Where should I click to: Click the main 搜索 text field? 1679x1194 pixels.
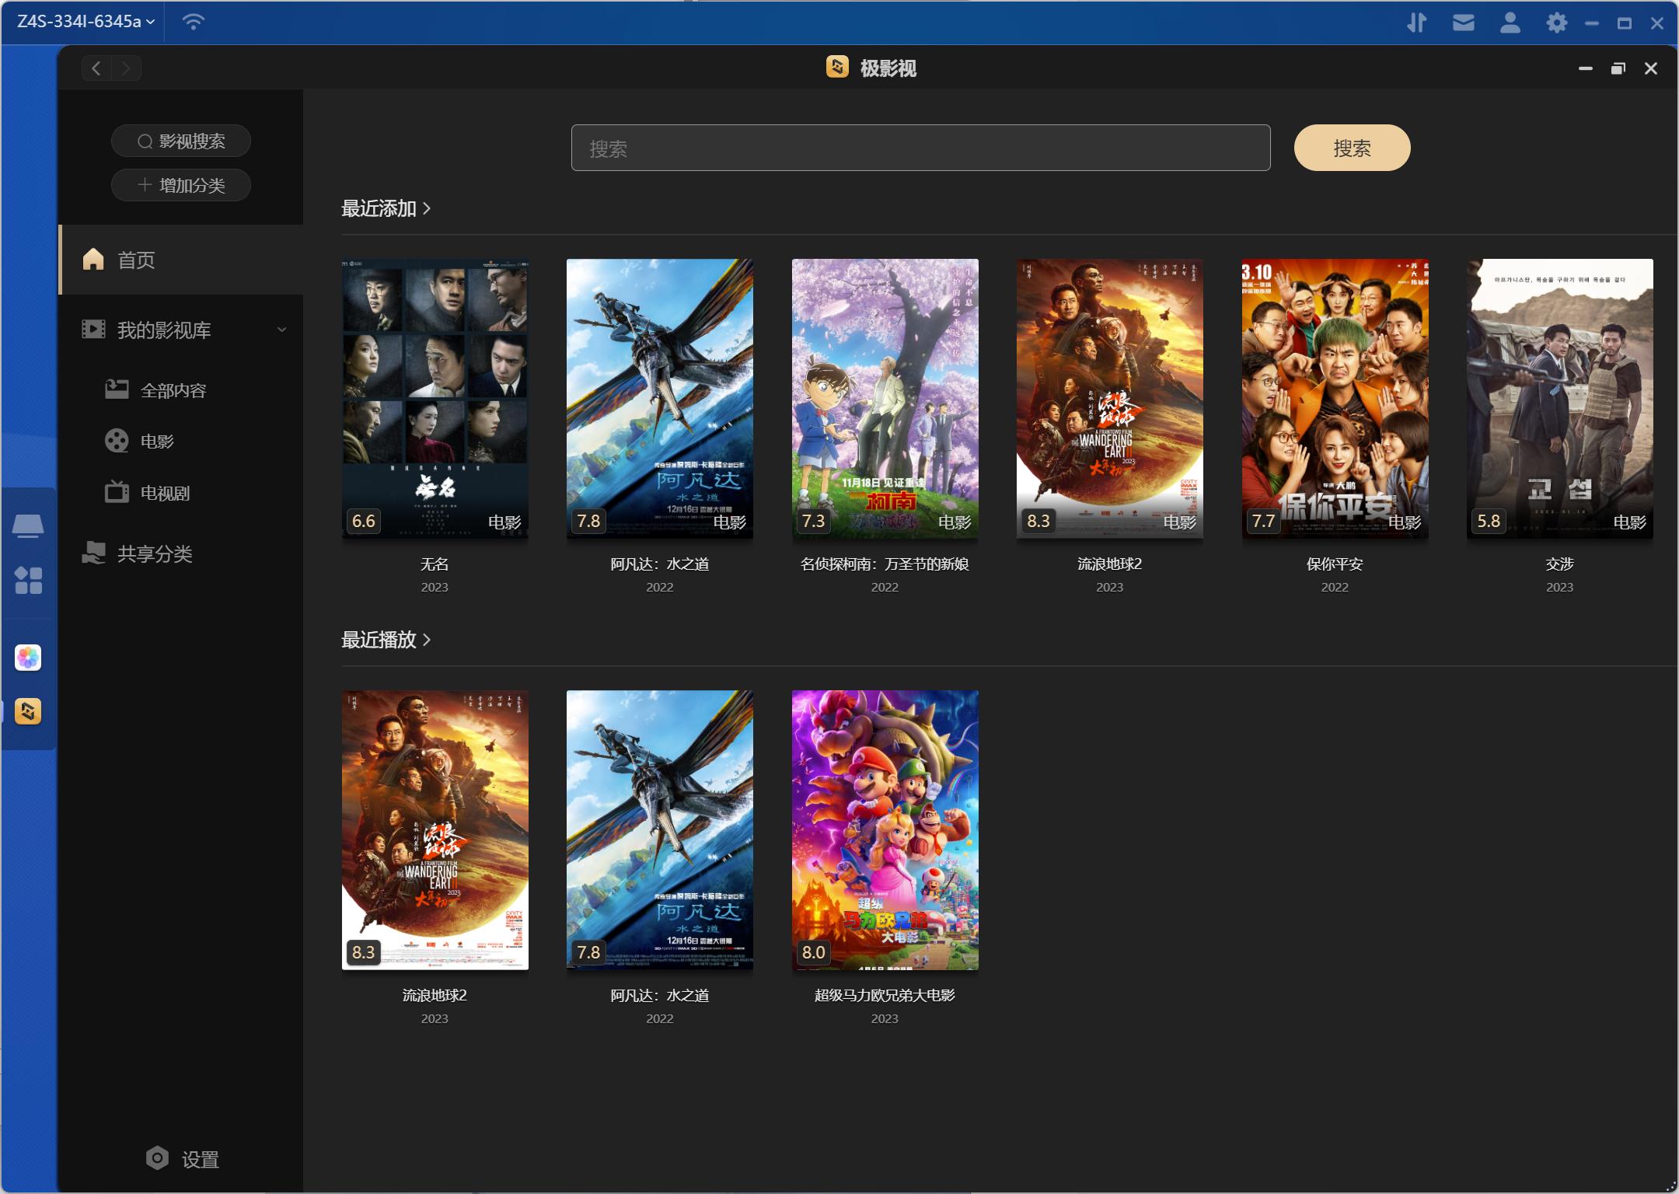click(920, 148)
